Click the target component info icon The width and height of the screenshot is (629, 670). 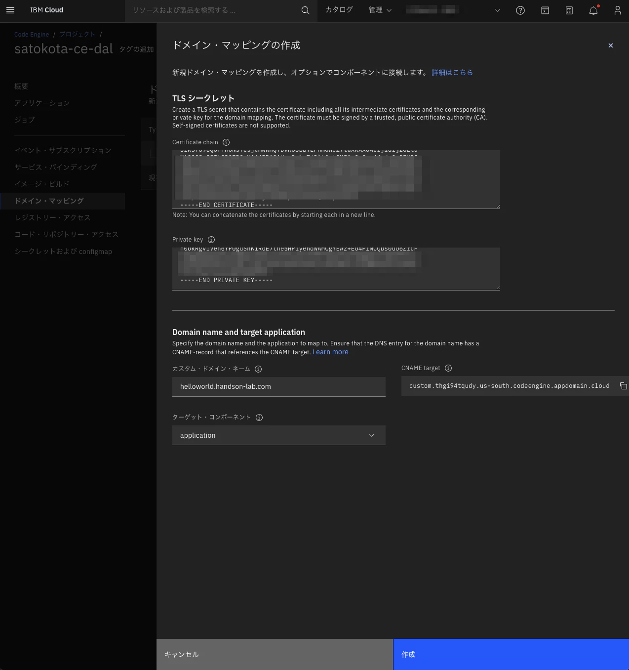point(259,418)
